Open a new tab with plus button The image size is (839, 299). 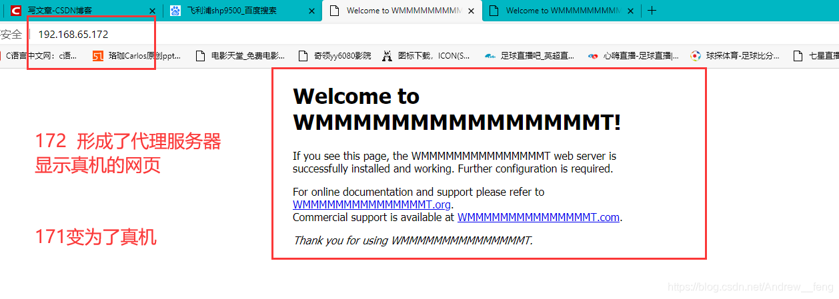tap(652, 11)
